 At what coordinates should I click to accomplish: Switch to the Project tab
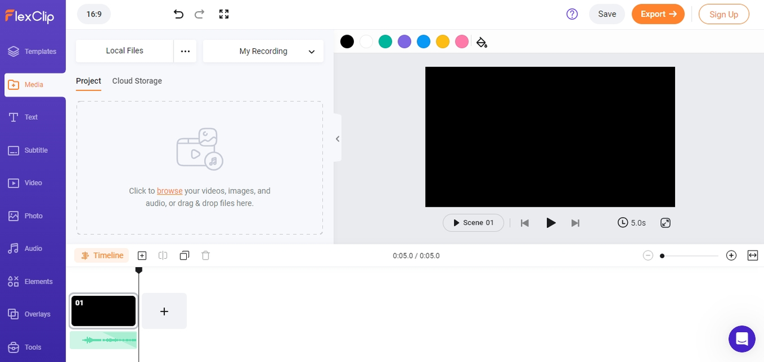(88, 81)
